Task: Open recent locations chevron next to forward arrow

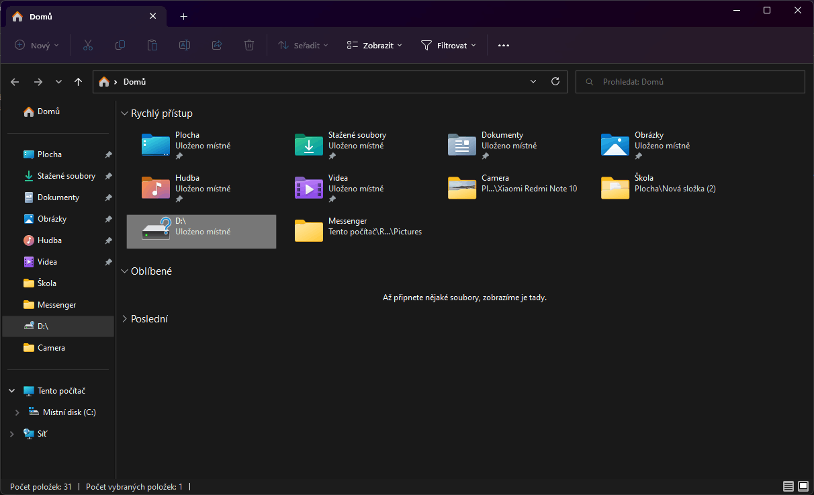Action: click(58, 82)
